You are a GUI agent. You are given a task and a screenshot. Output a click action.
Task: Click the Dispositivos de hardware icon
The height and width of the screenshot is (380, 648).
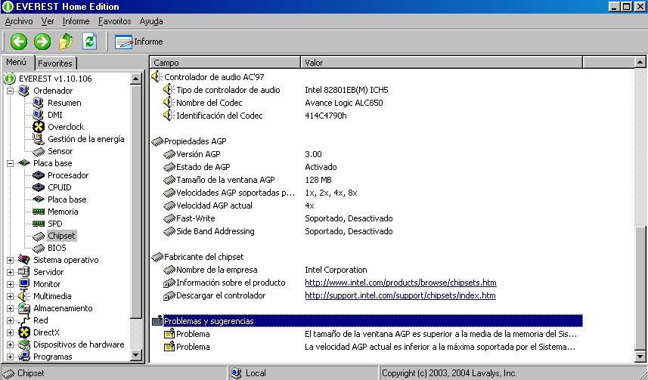pos(24,344)
